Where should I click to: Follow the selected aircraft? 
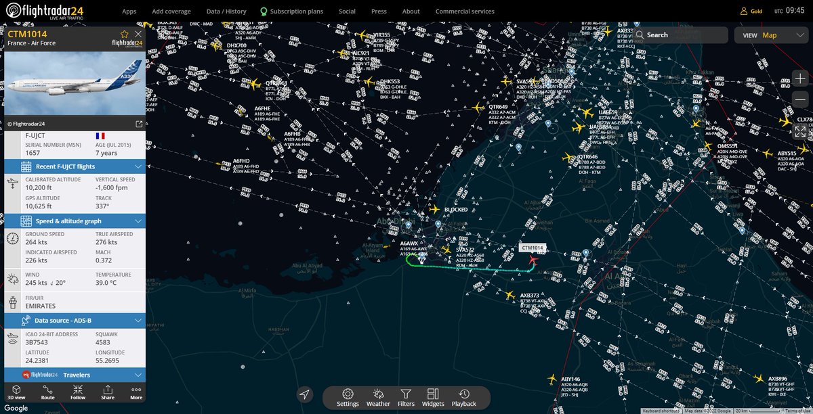point(78,392)
